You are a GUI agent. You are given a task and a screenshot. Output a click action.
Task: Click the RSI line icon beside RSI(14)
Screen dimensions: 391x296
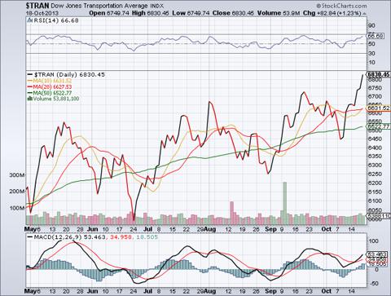coord(29,20)
